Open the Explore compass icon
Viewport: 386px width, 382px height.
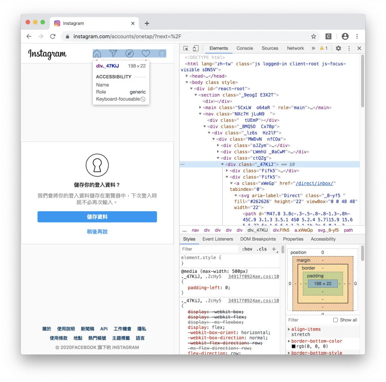(130, 54)
